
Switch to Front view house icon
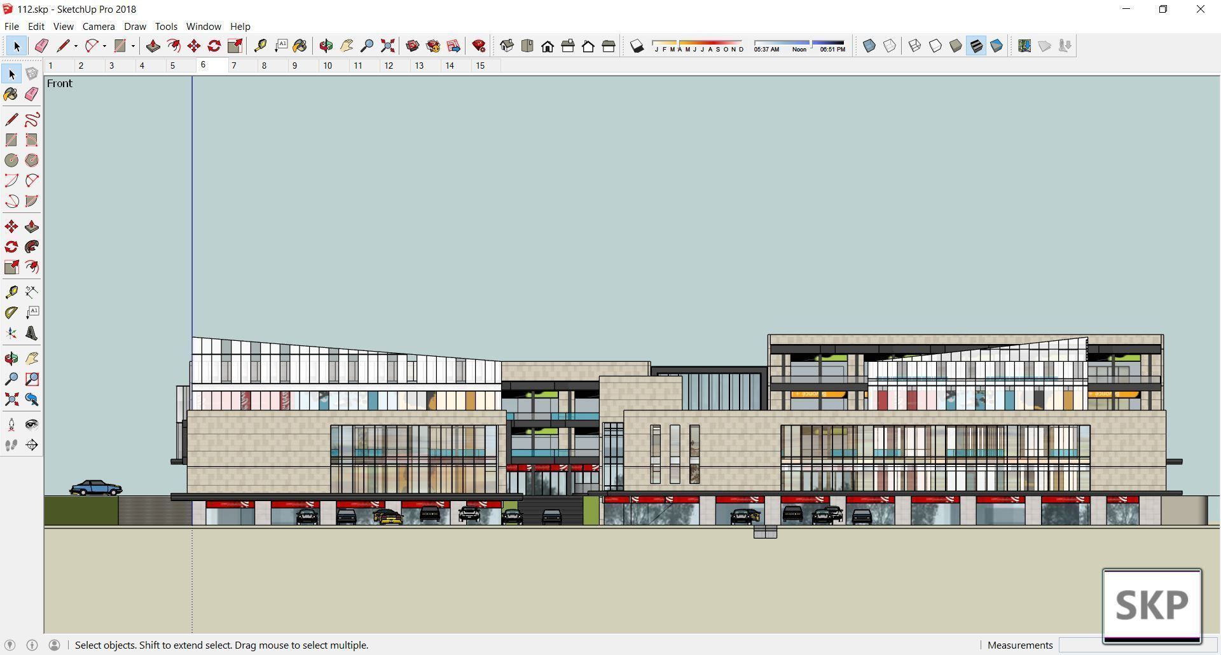tap(548, 46)
